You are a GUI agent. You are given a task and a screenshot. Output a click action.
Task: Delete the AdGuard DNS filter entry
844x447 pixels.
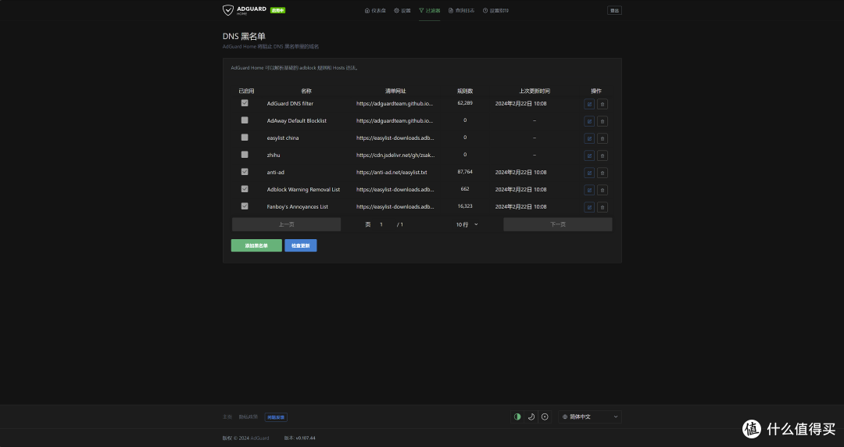(603, 104)
